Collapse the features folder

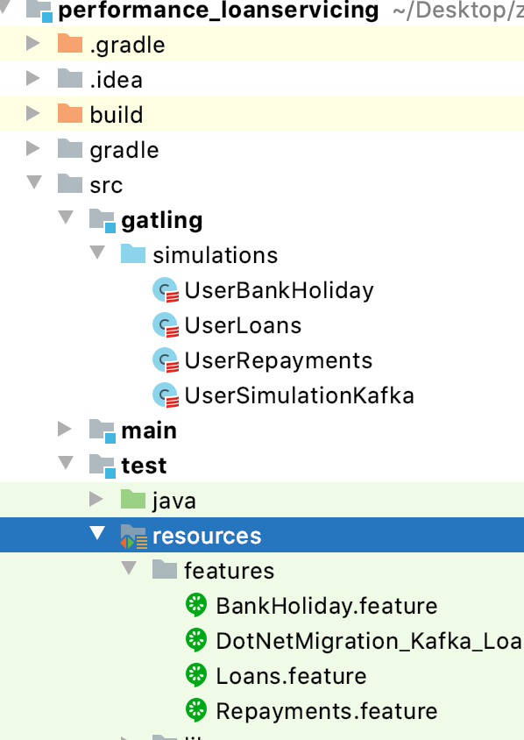tap(129, 571)
